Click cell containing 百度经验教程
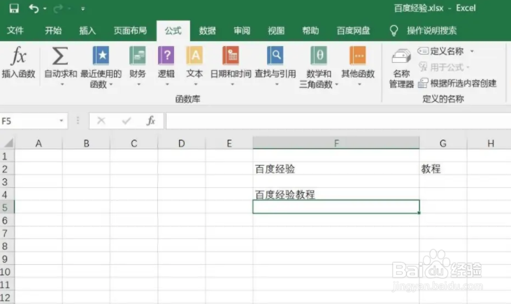 point(336,194)
